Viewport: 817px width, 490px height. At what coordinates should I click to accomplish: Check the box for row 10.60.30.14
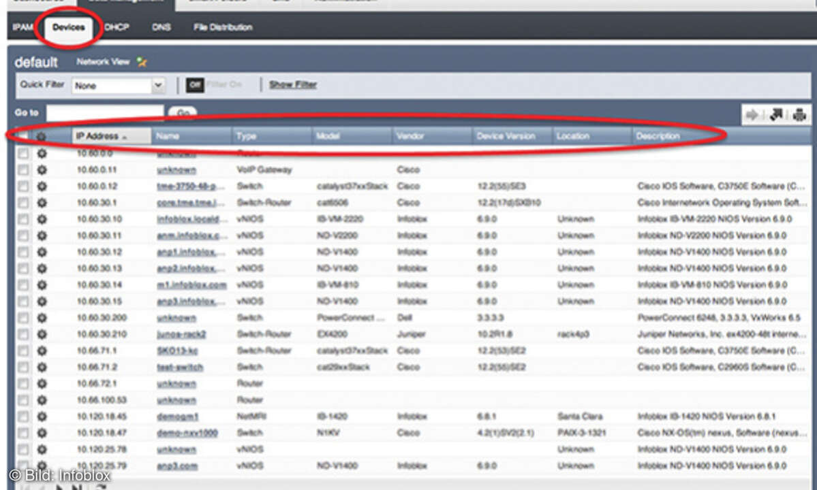tap(23, 285)
